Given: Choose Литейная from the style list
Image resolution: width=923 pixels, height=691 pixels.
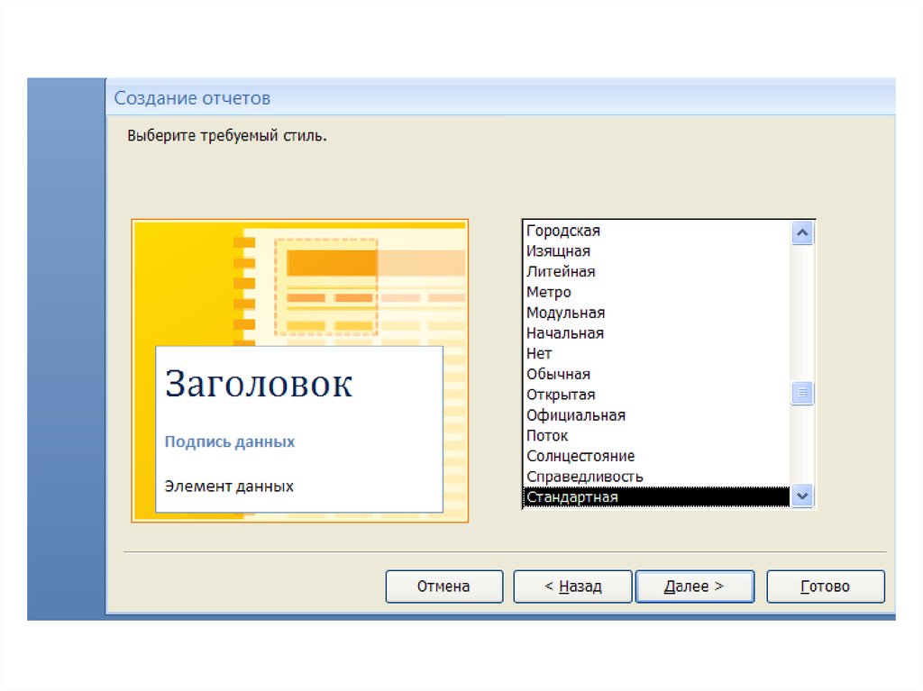Looking at the screenshot, I should (561, 271).
